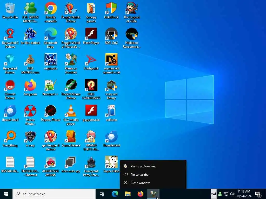Open Task View from the taskbar
The image size is (266, 199).
(102, 194)
